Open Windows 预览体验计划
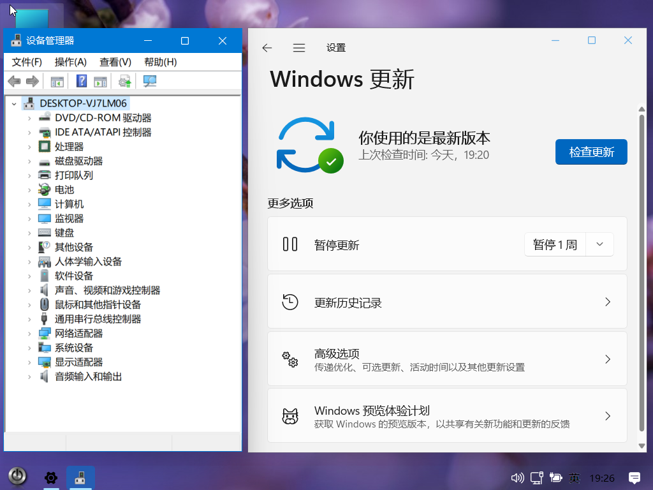The image size is (653, 490). (447, 416)
